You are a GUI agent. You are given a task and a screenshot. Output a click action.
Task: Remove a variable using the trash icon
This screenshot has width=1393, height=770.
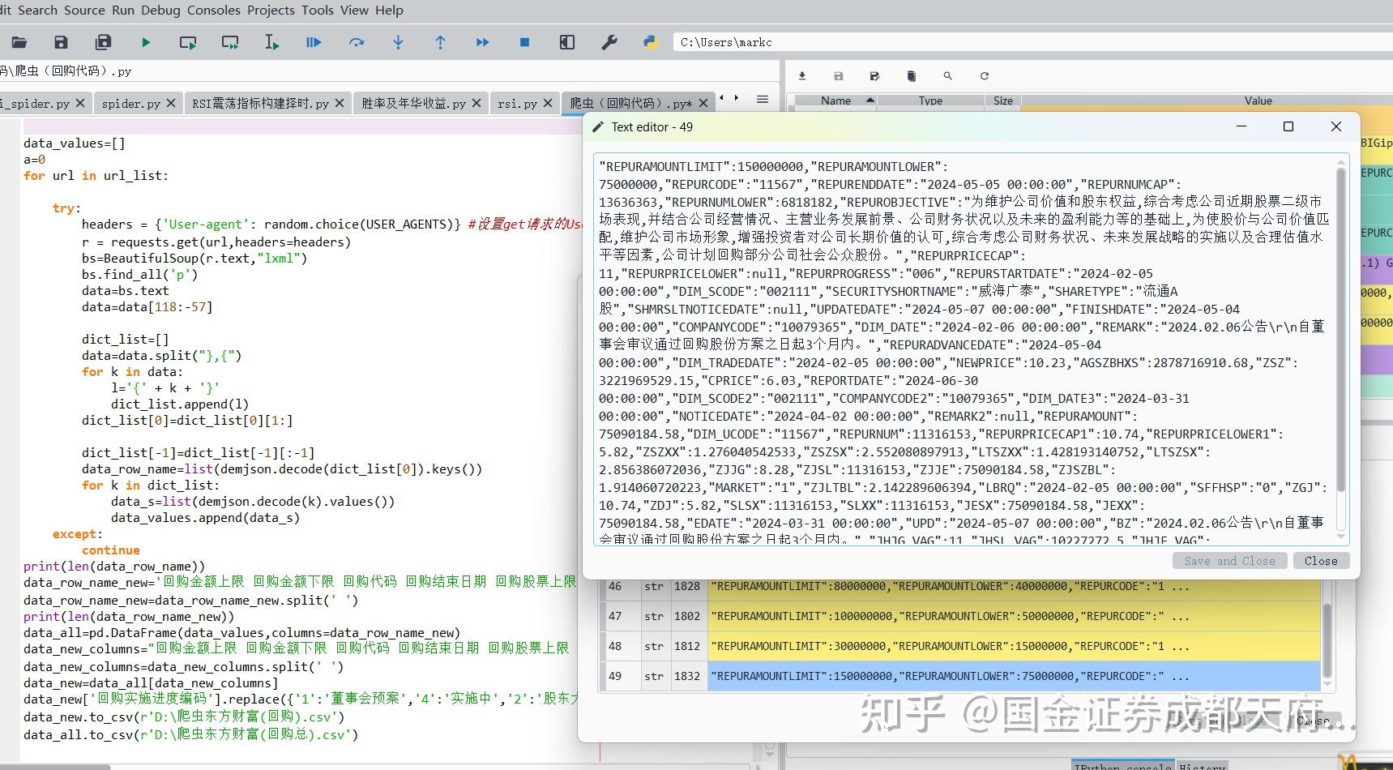(911, 75)
